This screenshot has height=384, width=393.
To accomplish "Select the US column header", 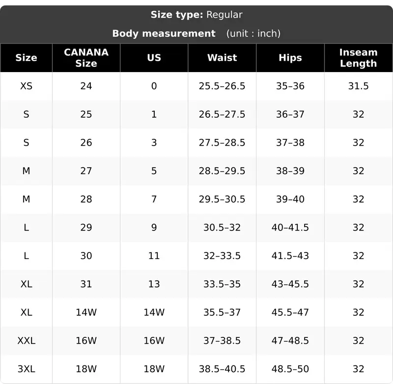I will pyautogui.click(x=154, y=58).
